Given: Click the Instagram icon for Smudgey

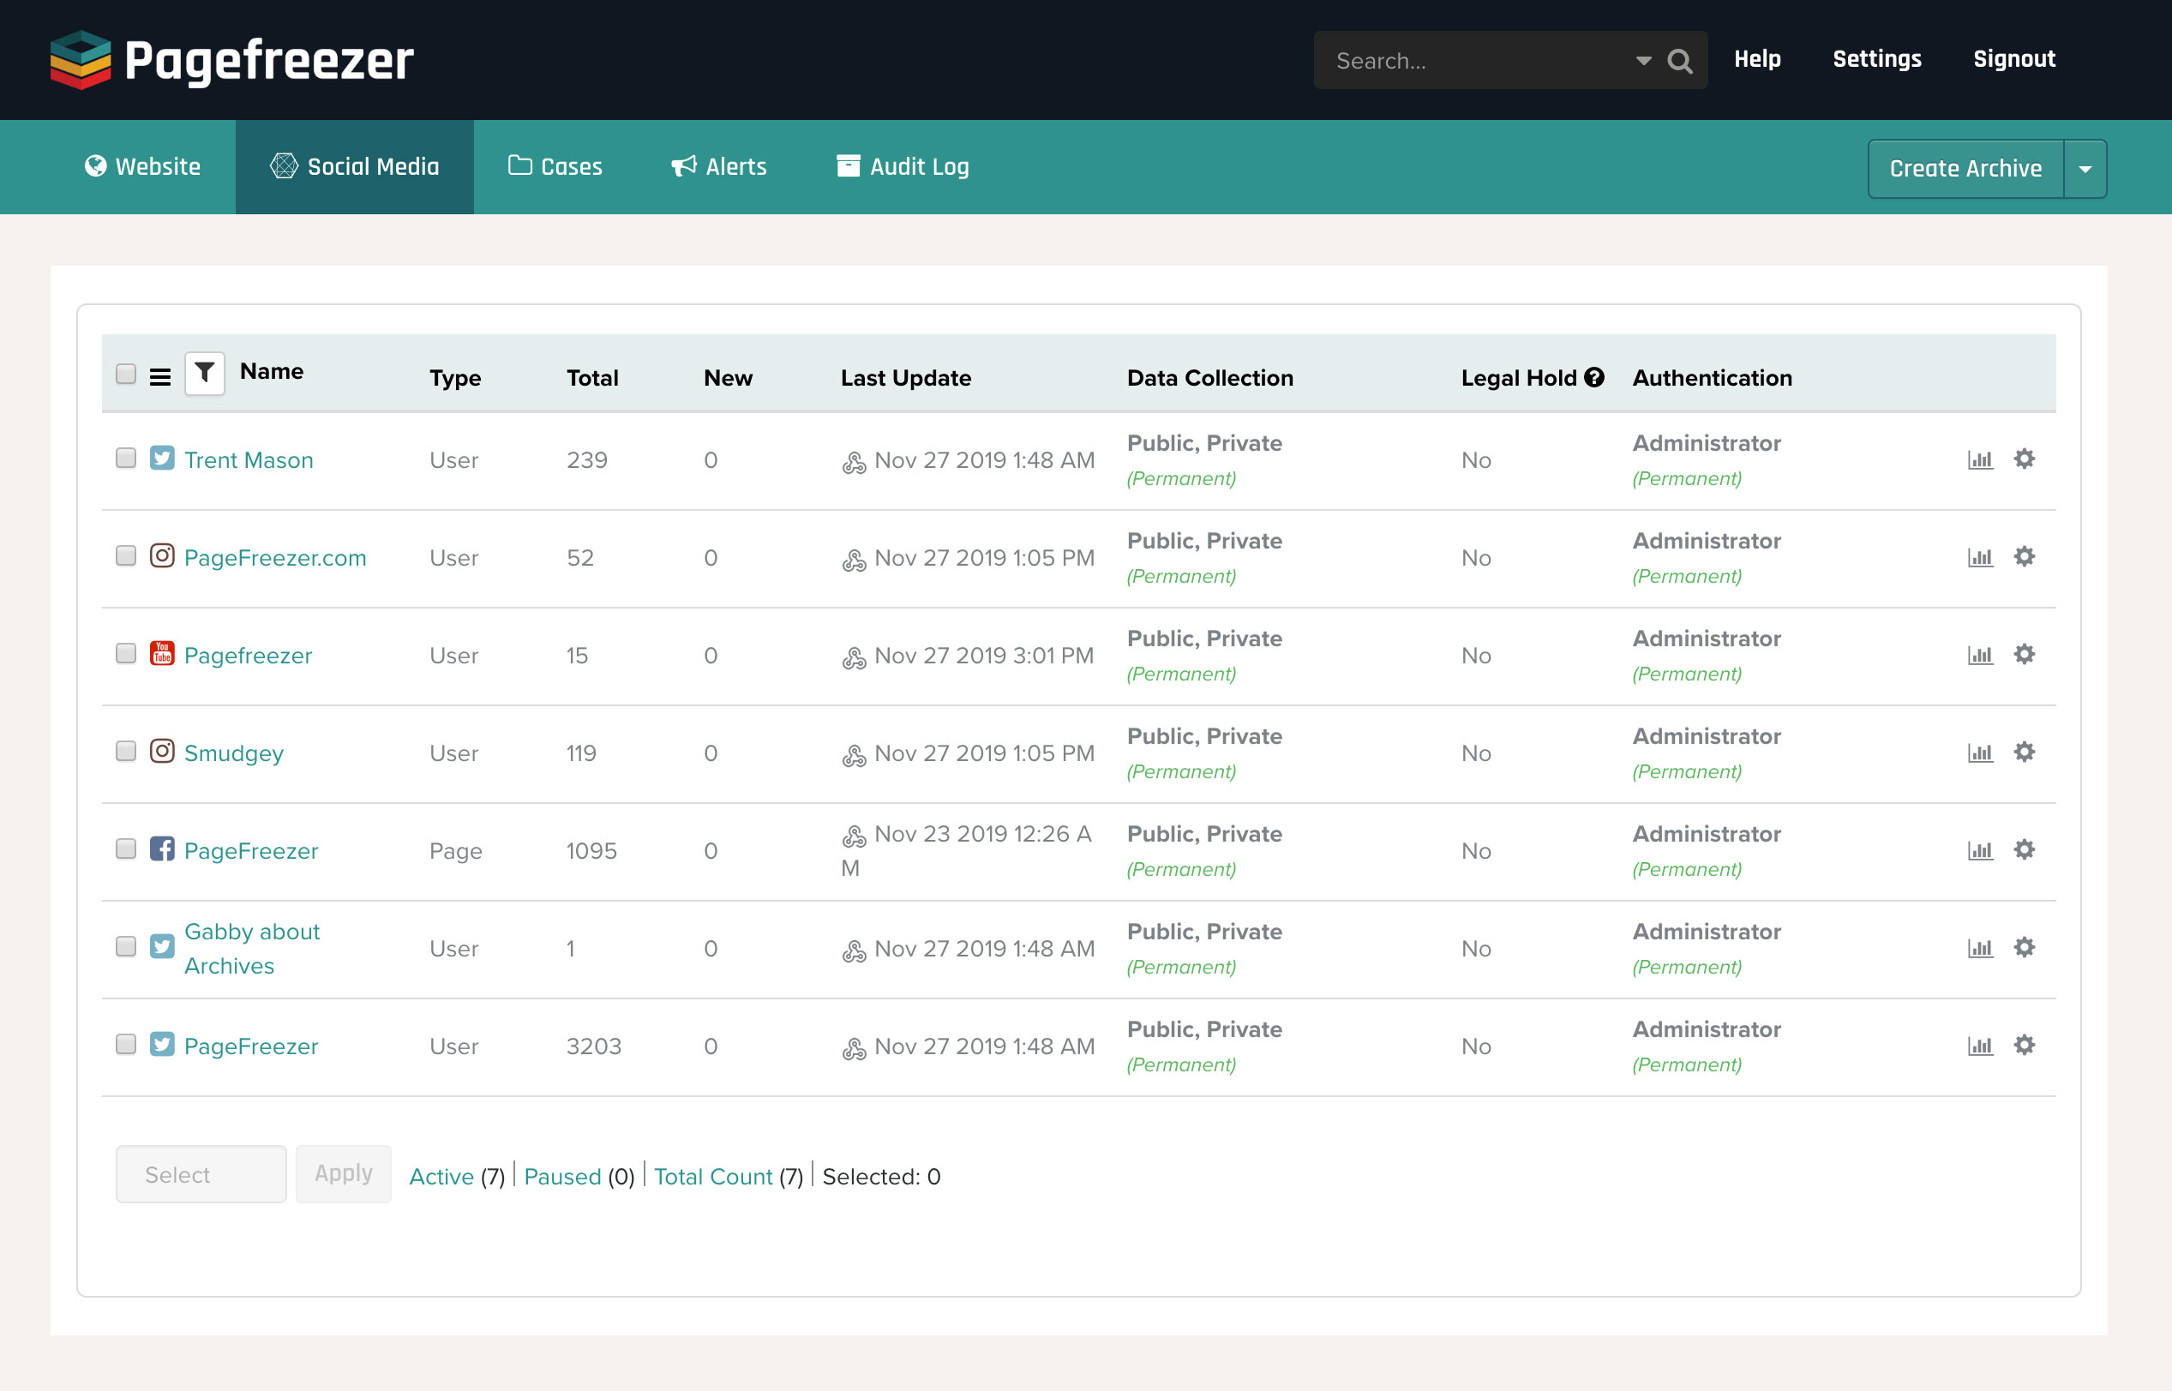Looking at the screenshot, I should (x=163, y=751).
